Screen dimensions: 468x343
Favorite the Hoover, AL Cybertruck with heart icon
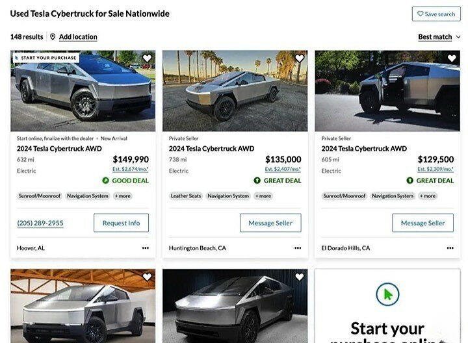click(147, 58)
